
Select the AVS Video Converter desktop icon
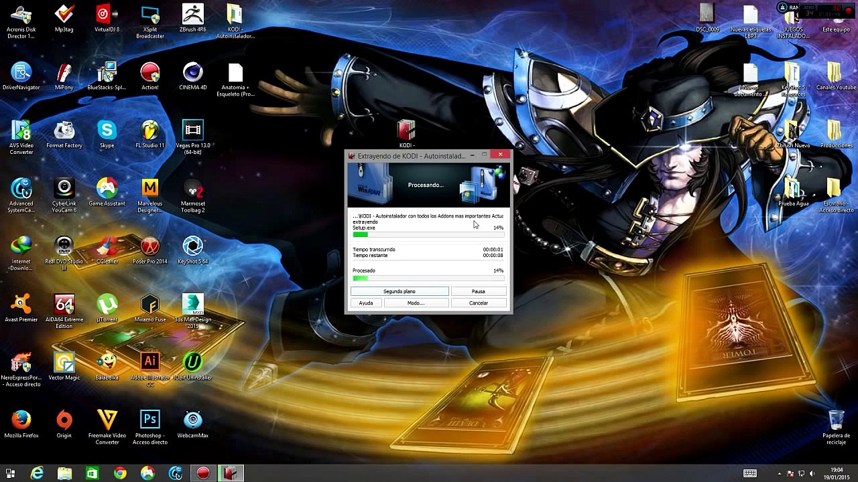21,138
